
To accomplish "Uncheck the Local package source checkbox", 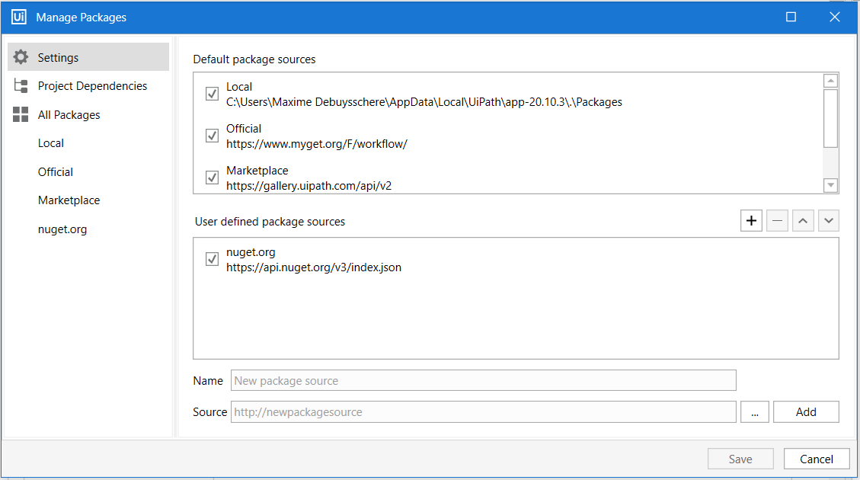I will [213, 94].
